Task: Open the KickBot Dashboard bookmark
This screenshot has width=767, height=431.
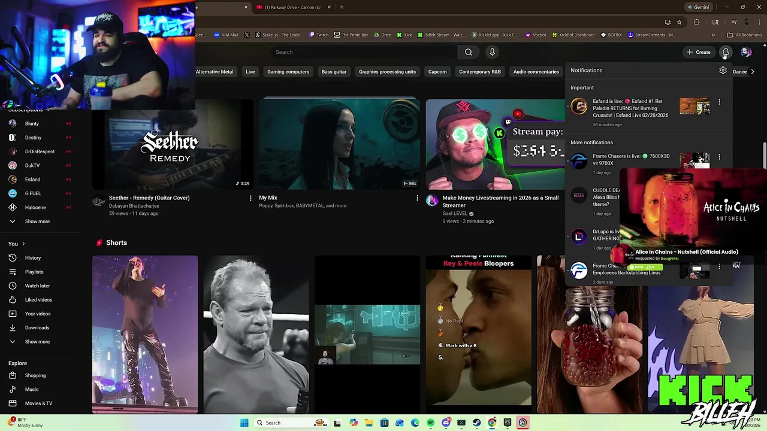Action: pos(573,35)
